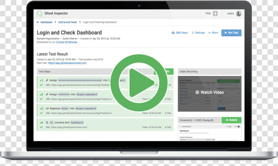278x166 pixels.
Task: Click the Edit Steps icon
Action: (173, 33)
